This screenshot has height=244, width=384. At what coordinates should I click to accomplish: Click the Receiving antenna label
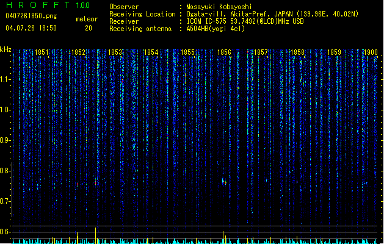point(140,29)
